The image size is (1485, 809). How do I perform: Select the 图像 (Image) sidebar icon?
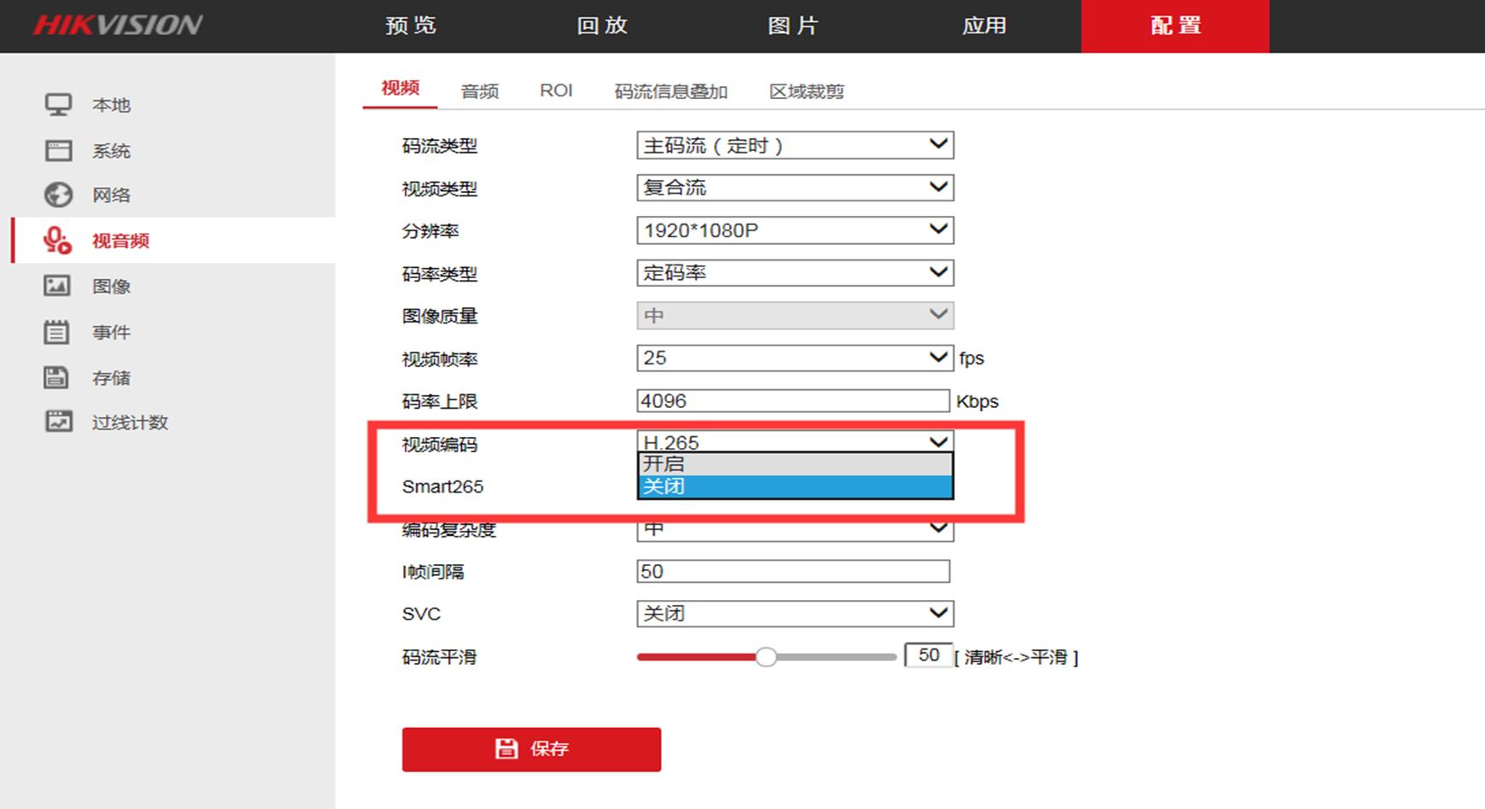click(56, 286)
